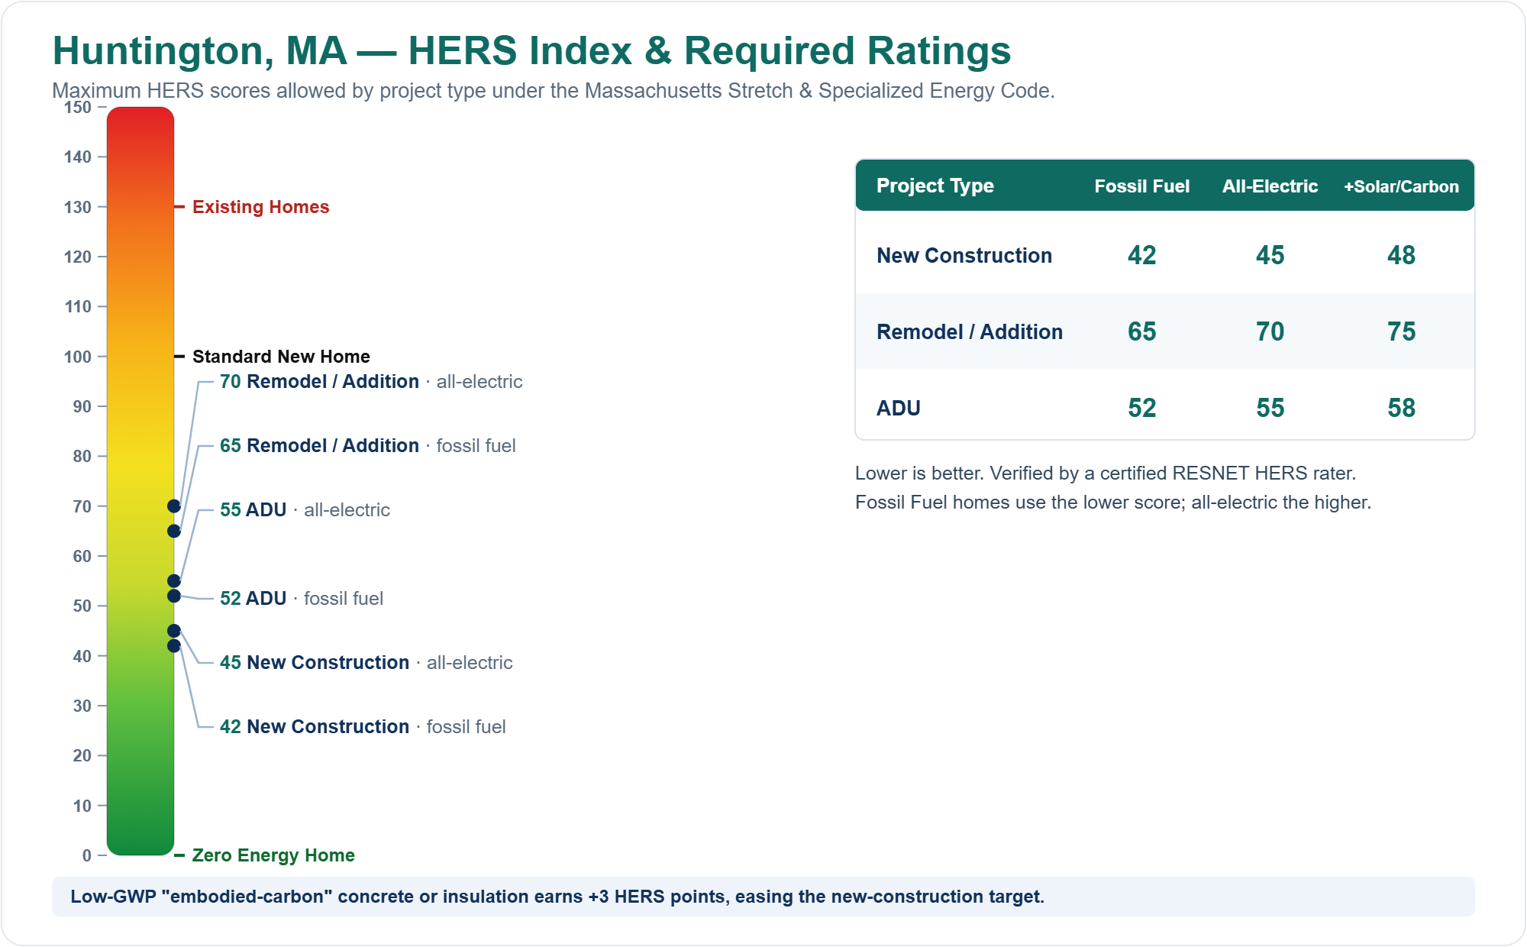Image resolution: width=1527 pixels, height=947 pixels.
Task: Click the axis tick label 0
Action: 87,856
